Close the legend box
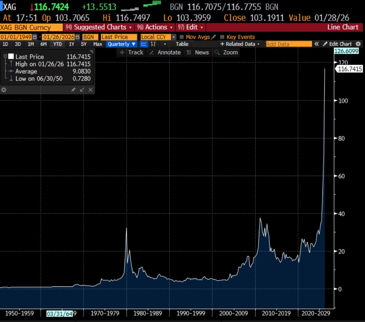The image size is (365, 322). pos(91,90)
